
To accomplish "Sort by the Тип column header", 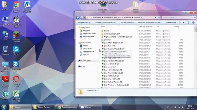I will tap(158, 27).
